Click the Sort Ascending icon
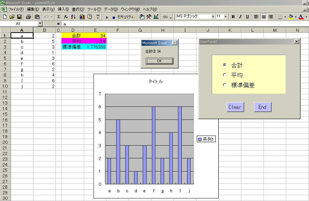The height and width of the screenshot is (201, 309). 74,17
